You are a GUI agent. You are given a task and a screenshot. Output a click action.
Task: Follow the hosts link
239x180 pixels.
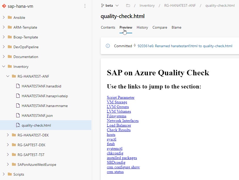click(111, 135)
